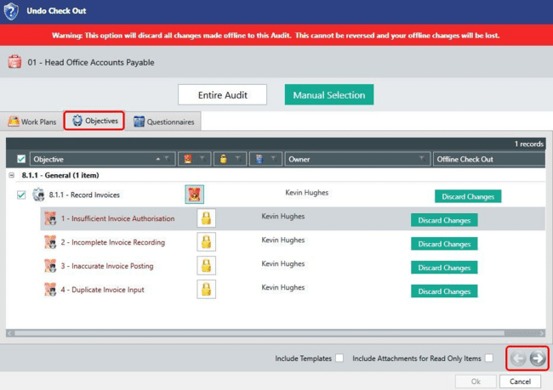Click the padlock icon for Duplicate Invoice Input
Viewport: 553px width, 390px height.
207,289
